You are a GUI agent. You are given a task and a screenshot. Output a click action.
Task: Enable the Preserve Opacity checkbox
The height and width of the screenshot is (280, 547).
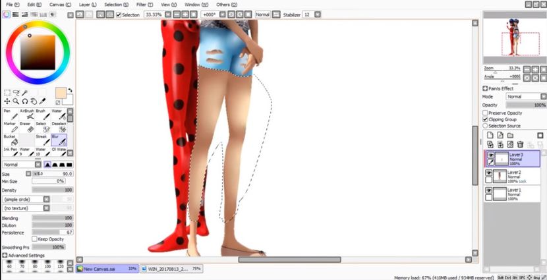tap(486, 113)
